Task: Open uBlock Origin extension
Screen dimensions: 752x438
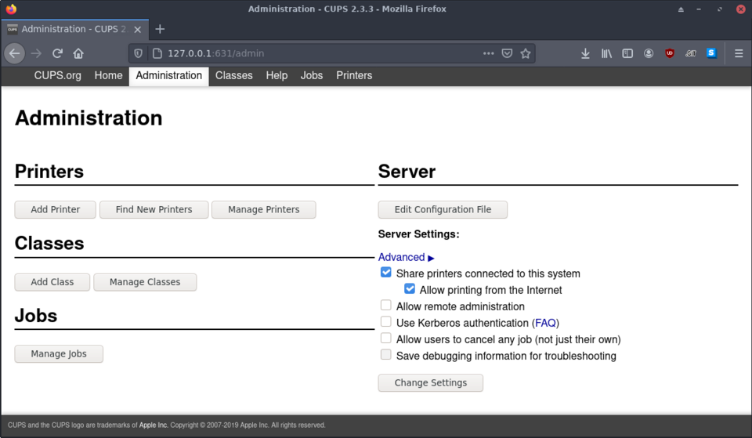Action: point(670,53)
